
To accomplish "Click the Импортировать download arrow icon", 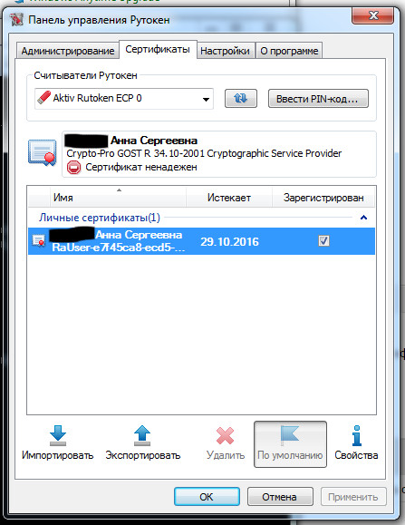I will (58, 435).
